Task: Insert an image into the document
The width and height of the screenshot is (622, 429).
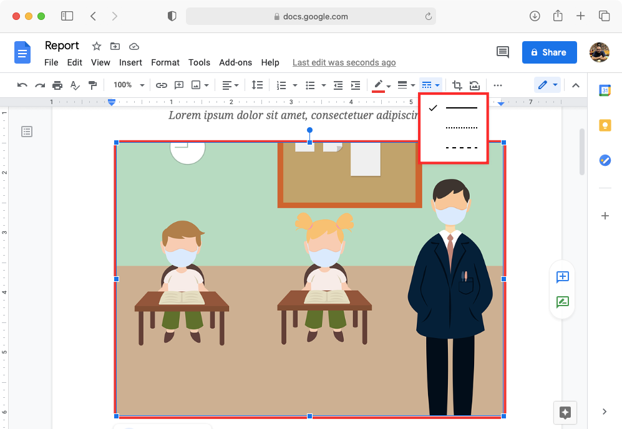Action: click(x=195, y=85)
